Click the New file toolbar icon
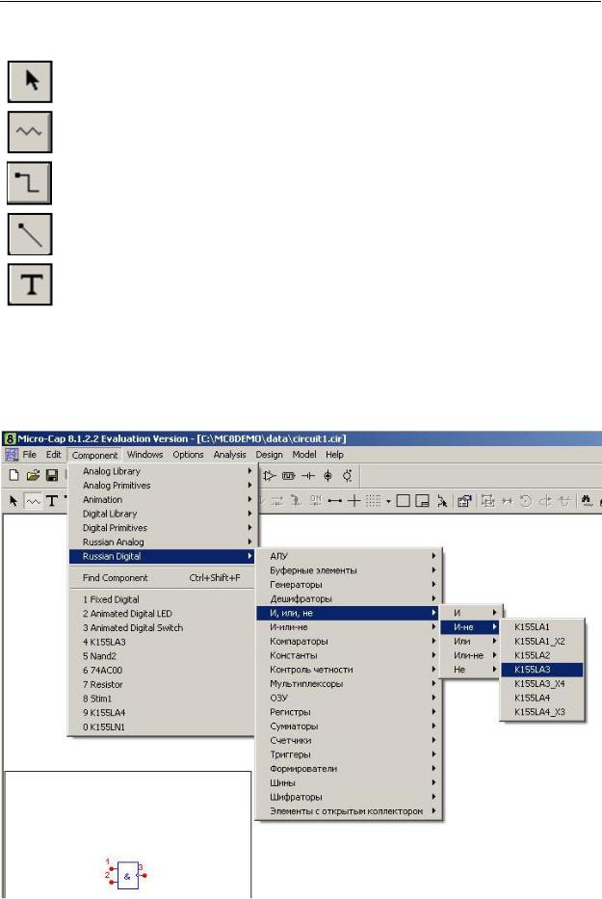The width and height of the screenshot is (602, 899). click(x=14, y=475)
